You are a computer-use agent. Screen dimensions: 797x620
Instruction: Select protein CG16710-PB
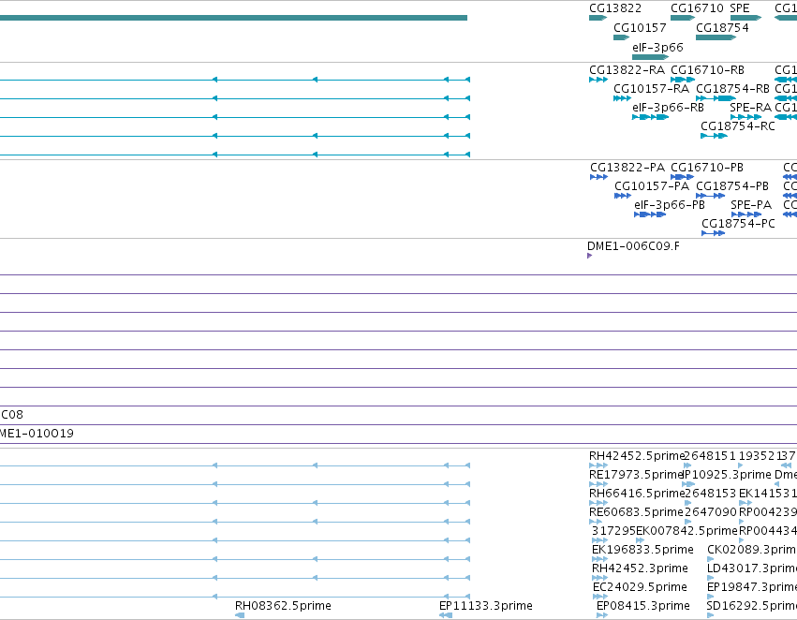(x=707, y=168)
